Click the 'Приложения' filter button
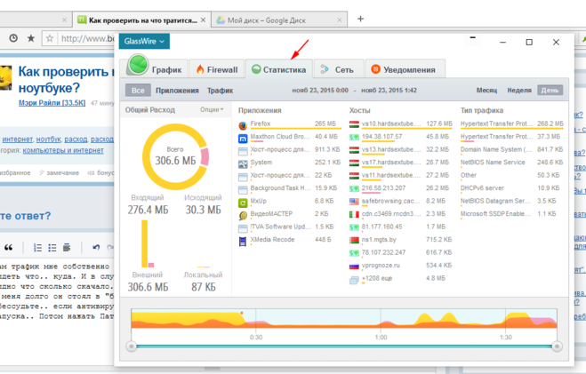 pos(177,91)
